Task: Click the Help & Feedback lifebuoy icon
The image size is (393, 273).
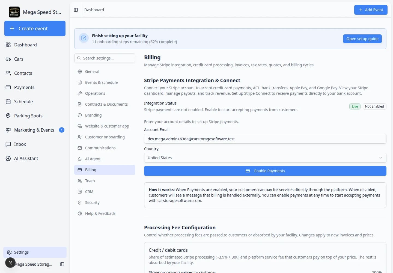Action: [80, 213]
